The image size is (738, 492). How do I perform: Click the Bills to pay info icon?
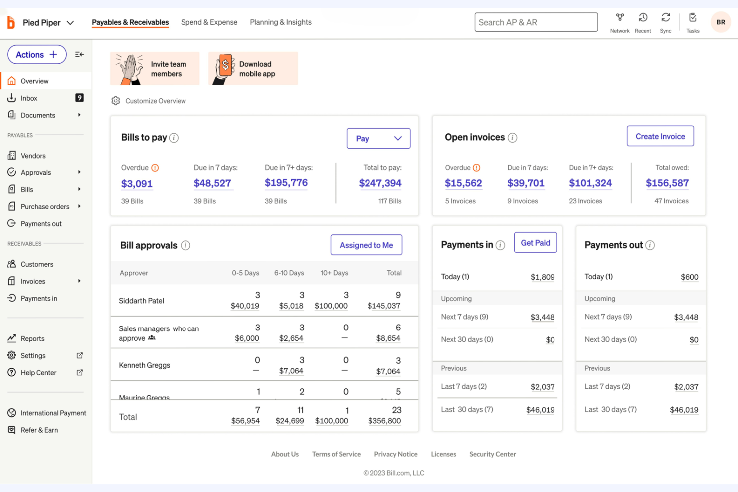click(x=174, y=138)
